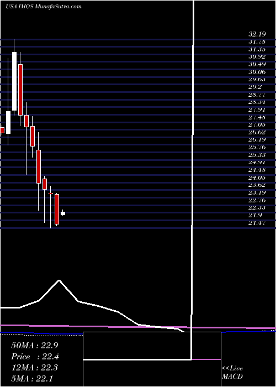The image size is (276, 387).
Task: Click the 29.2 price axis label
Action: 255,87
